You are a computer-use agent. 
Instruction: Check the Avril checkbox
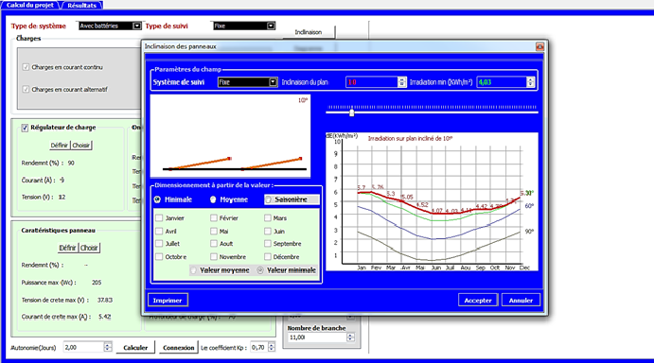[159, 231]
